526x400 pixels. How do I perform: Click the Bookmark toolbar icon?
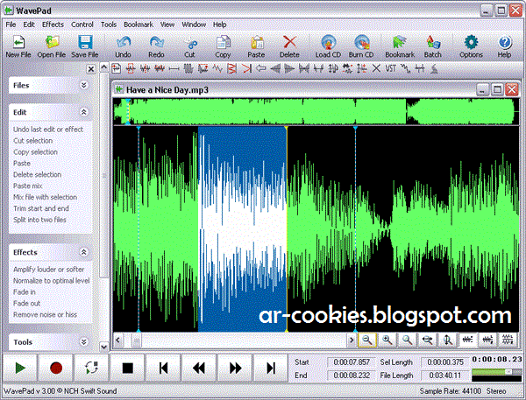click(x=400, y=46)
